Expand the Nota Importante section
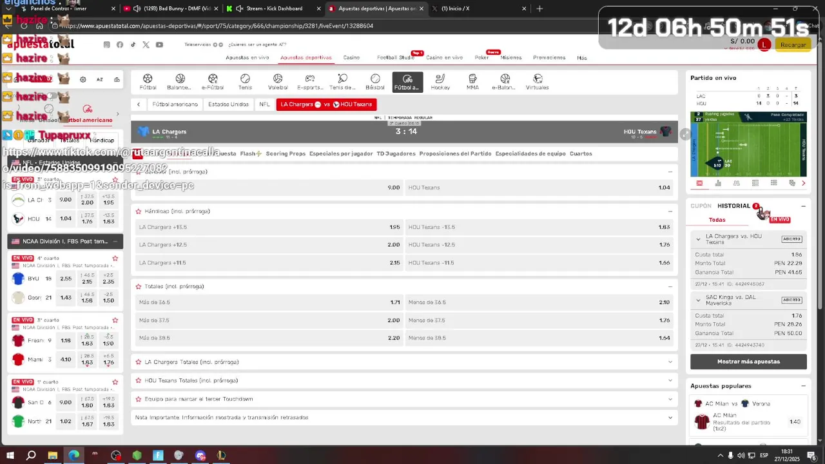The width and height of the screenshot is (825, 464). 670,418
